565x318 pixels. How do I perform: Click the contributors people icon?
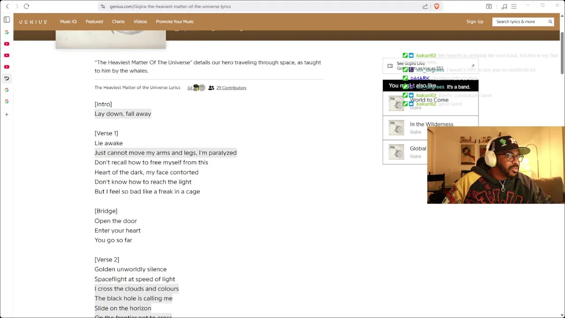[x=211, y=88]
